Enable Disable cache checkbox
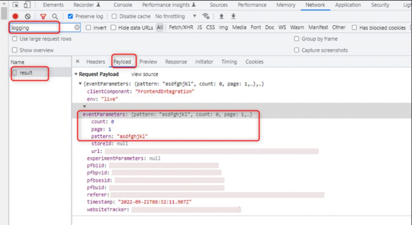The height and width of the screenshot is (225, 412). pyautogui.click(x=114, y=16)
